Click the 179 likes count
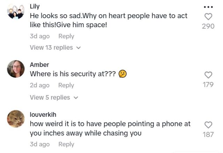This screenshot has height=153, width=223. tap(208, 84)
